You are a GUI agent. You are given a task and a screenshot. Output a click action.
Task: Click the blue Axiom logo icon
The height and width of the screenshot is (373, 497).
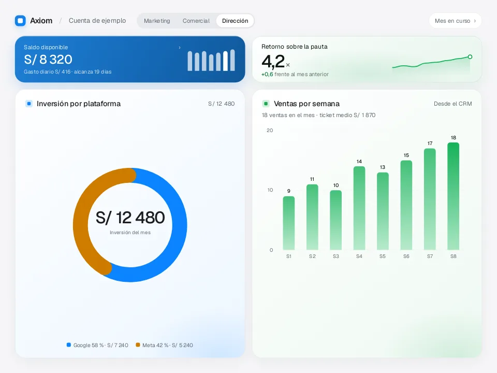pos(20,21)
